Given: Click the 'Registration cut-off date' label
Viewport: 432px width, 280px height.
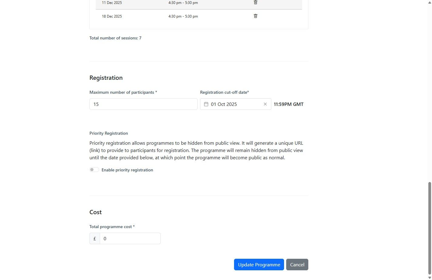Looking at the screenshot, I should [224, 92].
